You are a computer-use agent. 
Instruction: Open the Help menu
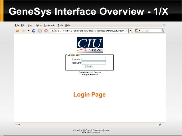point(67,25)
